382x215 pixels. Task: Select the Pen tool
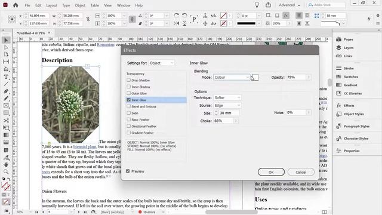click(6, 91)
